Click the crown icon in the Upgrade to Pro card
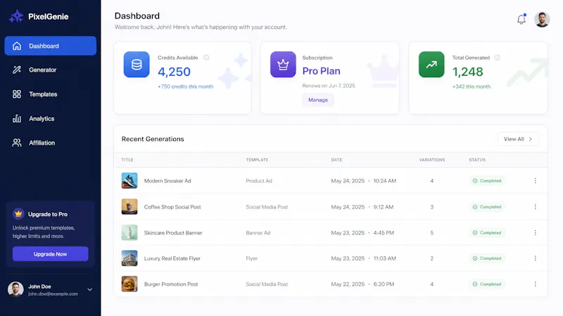This screenshot has width=563, height=316. click(x=18, y=214)
